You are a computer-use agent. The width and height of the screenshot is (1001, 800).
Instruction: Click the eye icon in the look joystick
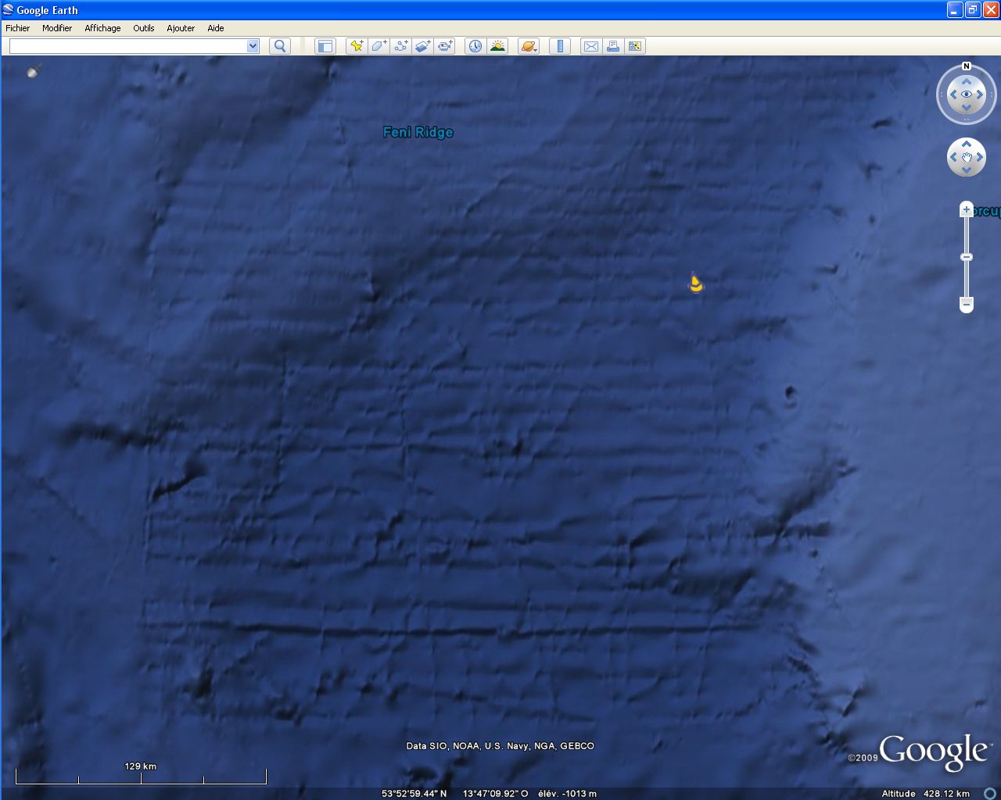point(967,95)
